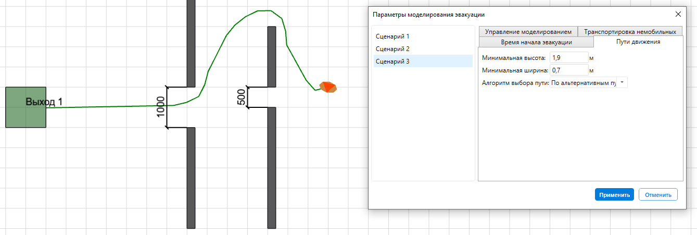
Task: Focus the Минимальная ширина input field
Action: [569, 70]
